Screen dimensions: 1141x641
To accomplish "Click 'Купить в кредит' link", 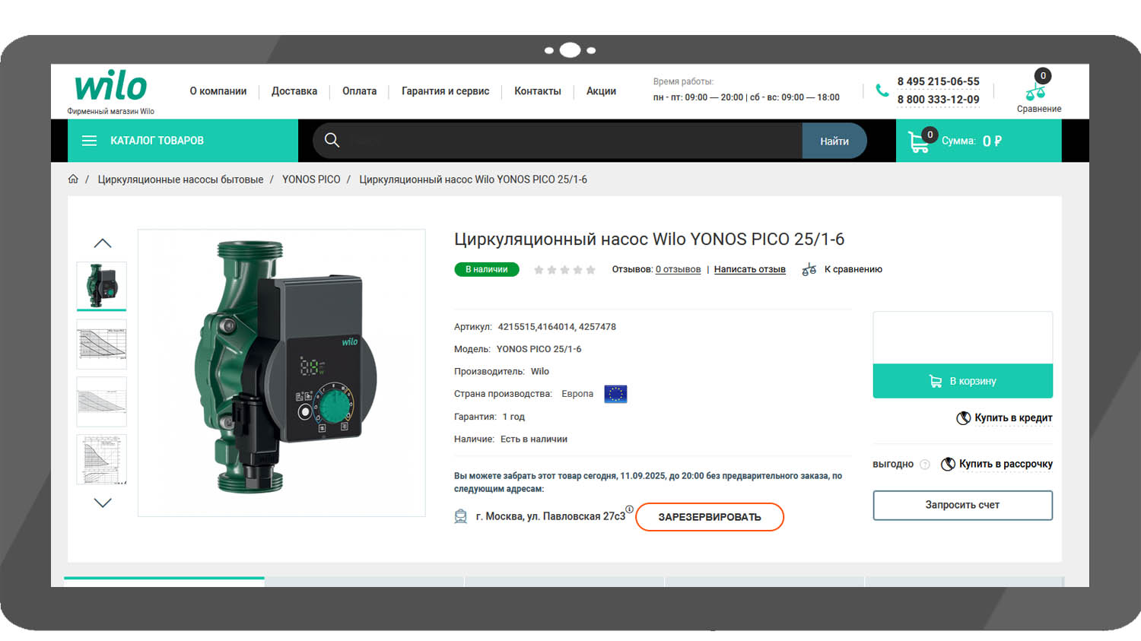I will click(x=1013, y=418).
